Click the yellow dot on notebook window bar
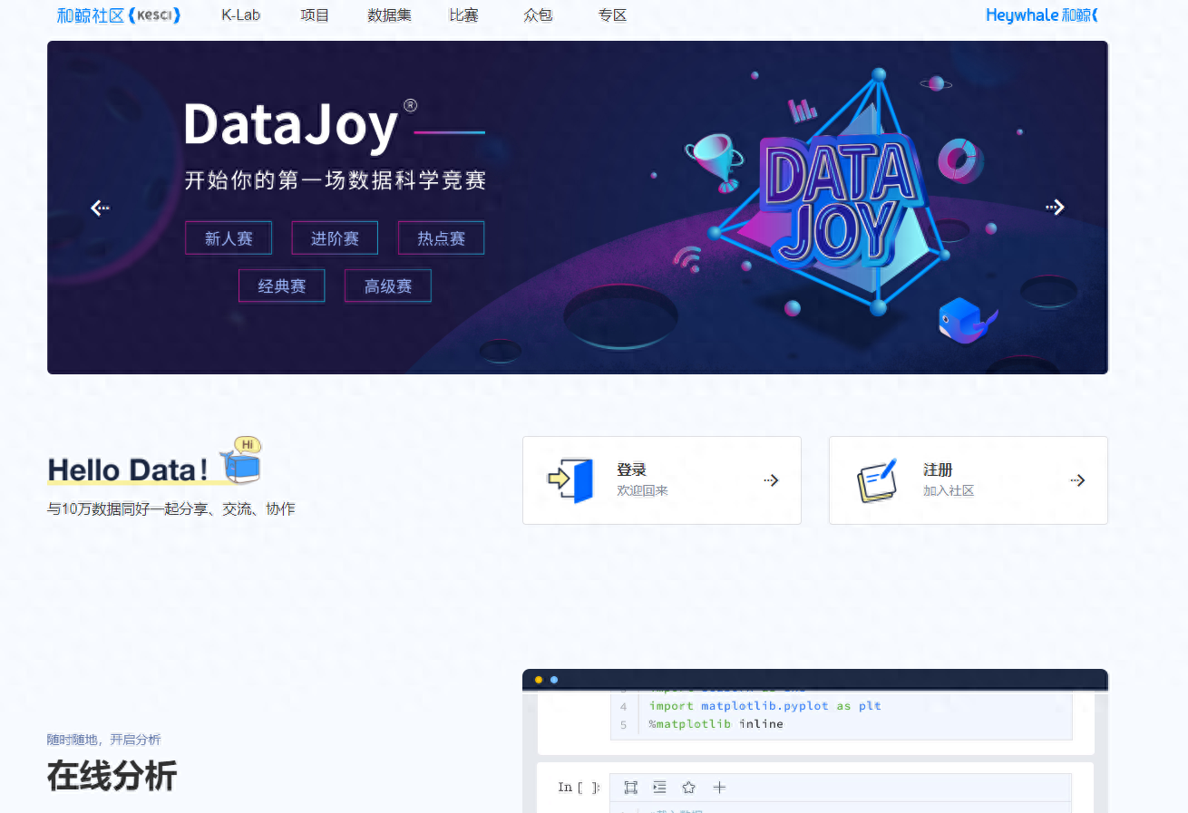Image resolution: width=1188 pixels, height=813 pixels. pyautogui.click(x=539, y=680)
